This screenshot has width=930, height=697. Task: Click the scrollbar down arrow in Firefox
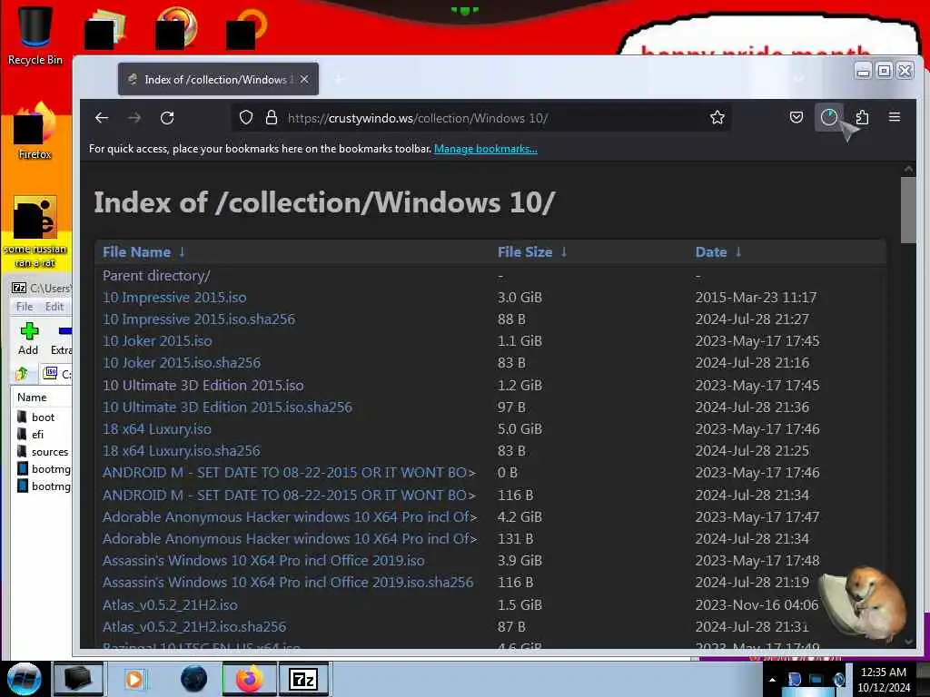pyautogui.click(x=908, y=642)
